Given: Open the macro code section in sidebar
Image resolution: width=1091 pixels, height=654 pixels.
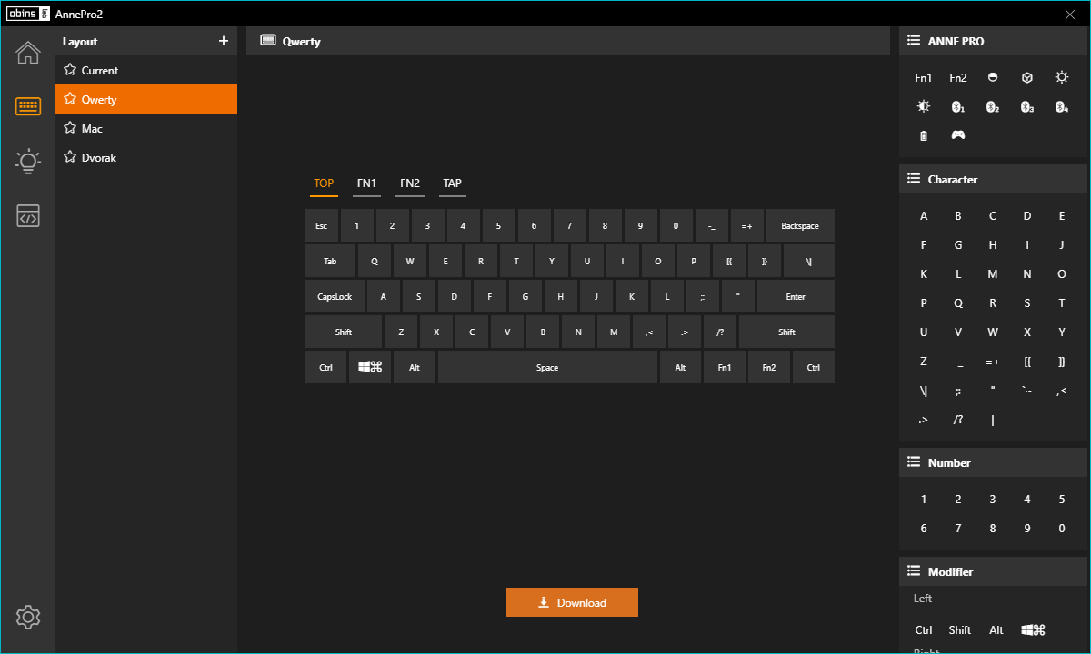Looking at the screenshot, I should (x=28, y=216).
